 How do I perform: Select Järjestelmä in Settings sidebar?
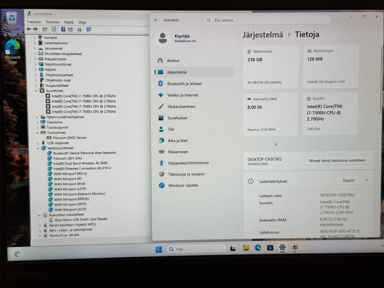[194, 72]
